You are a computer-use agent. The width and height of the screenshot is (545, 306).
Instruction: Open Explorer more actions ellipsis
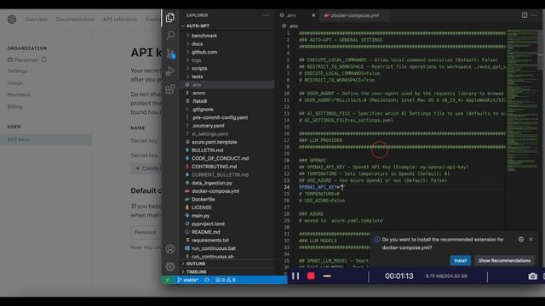click(x=266, y=15)
